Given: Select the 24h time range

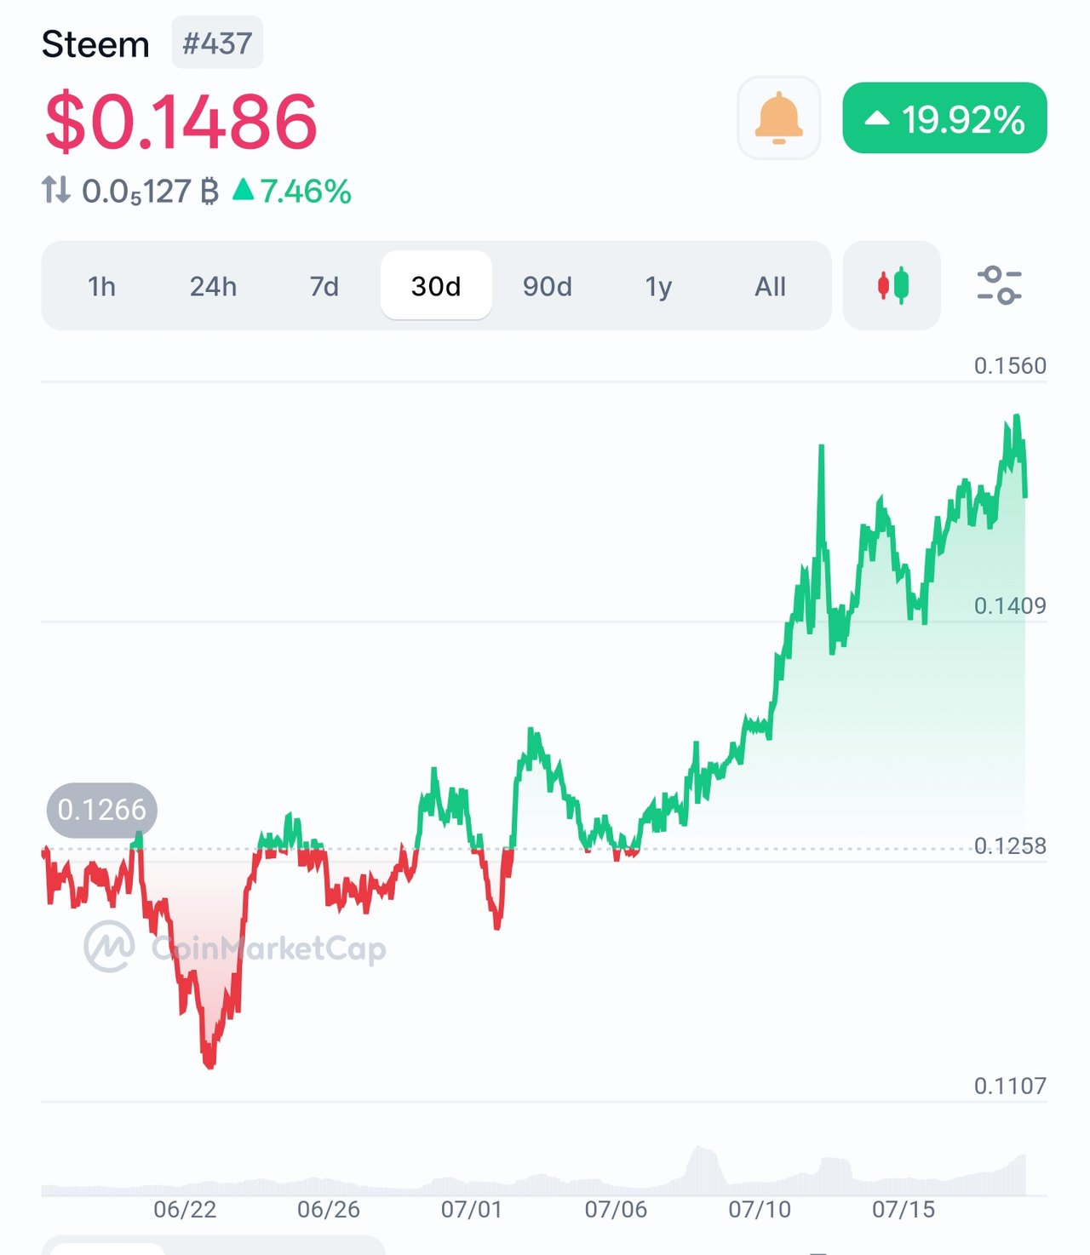Looking at the screenshot, I should click(x=213, y=286).
